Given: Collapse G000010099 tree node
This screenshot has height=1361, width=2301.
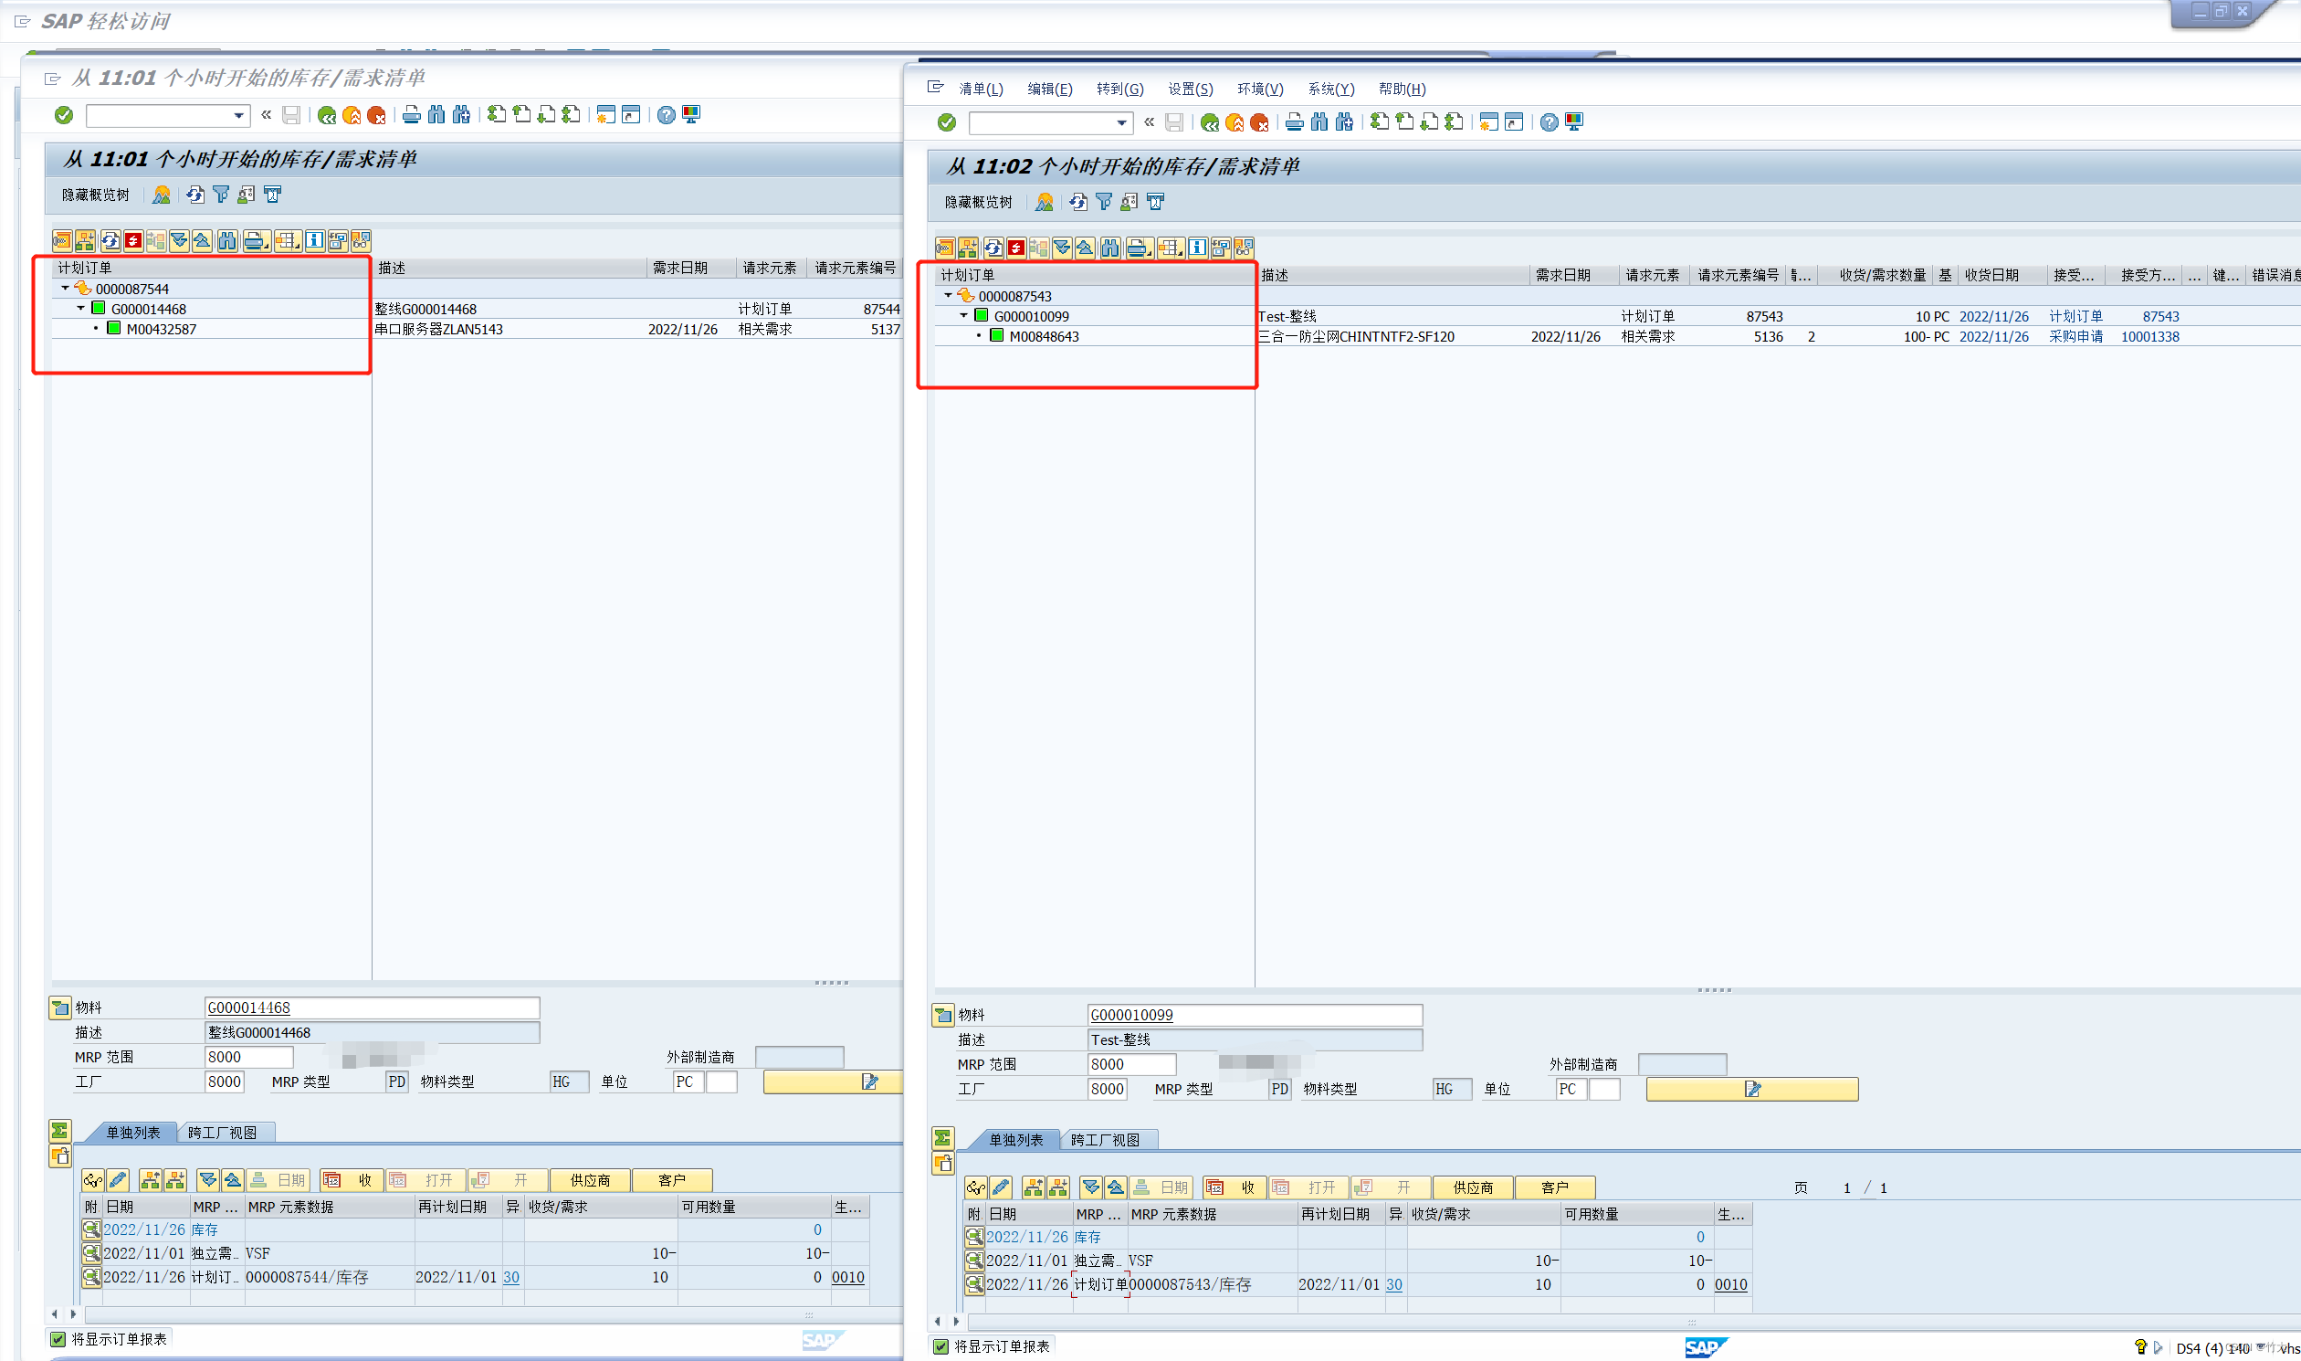Looking at the screenshot, I should point(963,316).
